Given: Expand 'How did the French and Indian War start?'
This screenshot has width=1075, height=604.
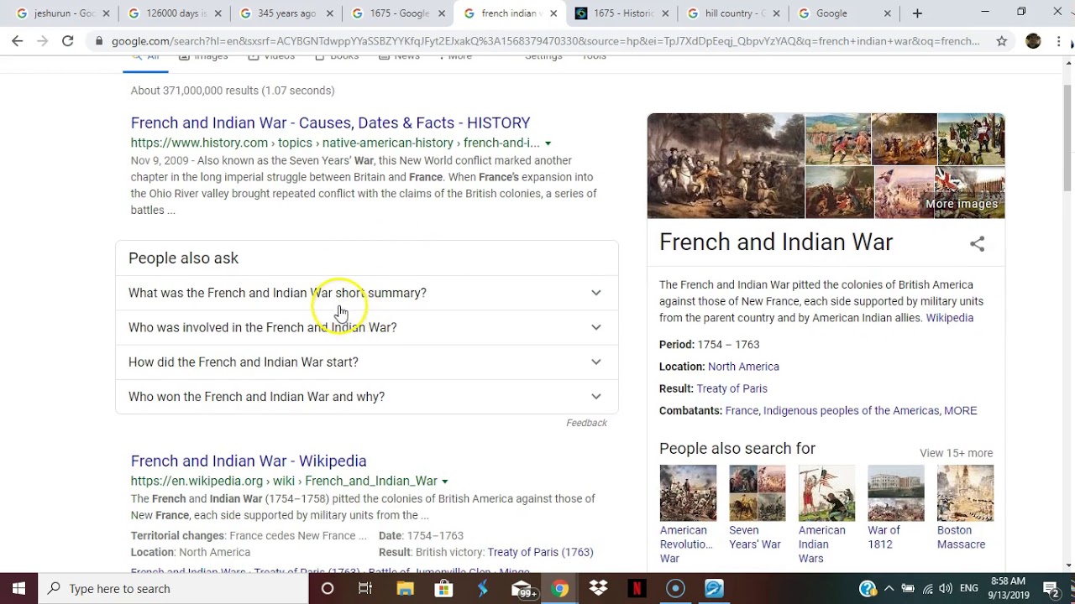Looking at the screenshot, I should (x=366, y=362).
